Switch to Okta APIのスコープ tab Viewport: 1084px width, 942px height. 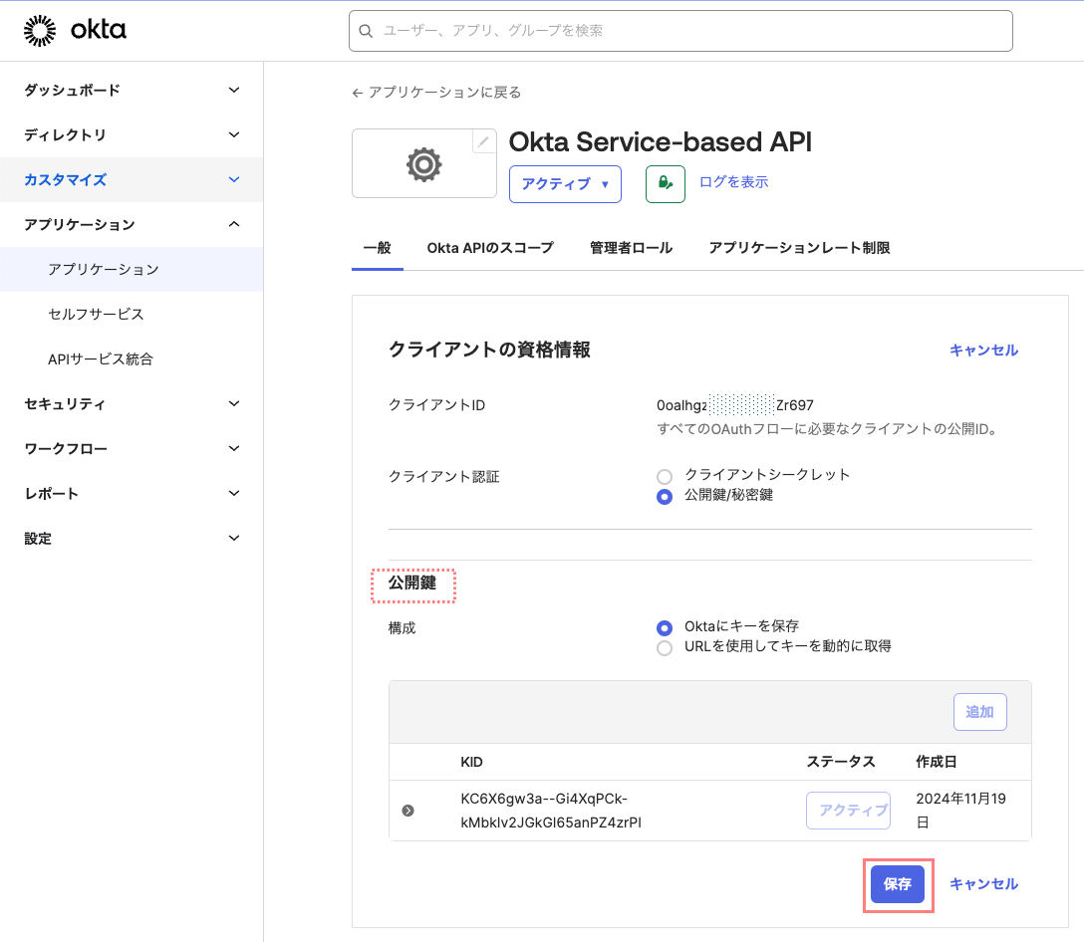point(489,248)
